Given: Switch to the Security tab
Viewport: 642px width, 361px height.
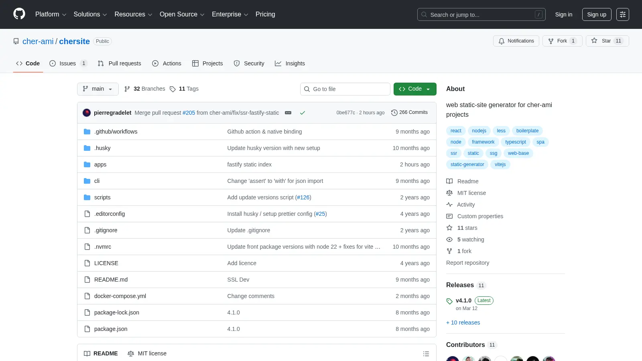Looking at the screenshot, I should point(249,63).
